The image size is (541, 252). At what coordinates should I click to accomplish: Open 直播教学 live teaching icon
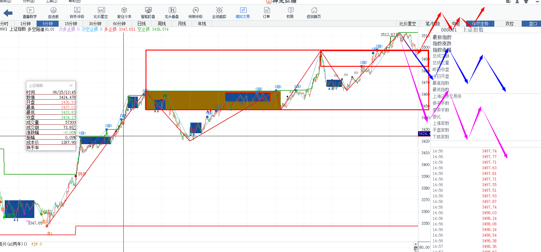[30, 13]
